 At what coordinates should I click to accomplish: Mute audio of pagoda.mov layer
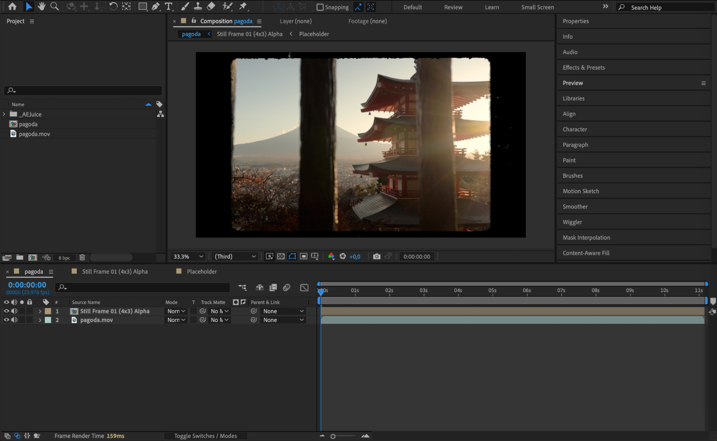[14, 320]
